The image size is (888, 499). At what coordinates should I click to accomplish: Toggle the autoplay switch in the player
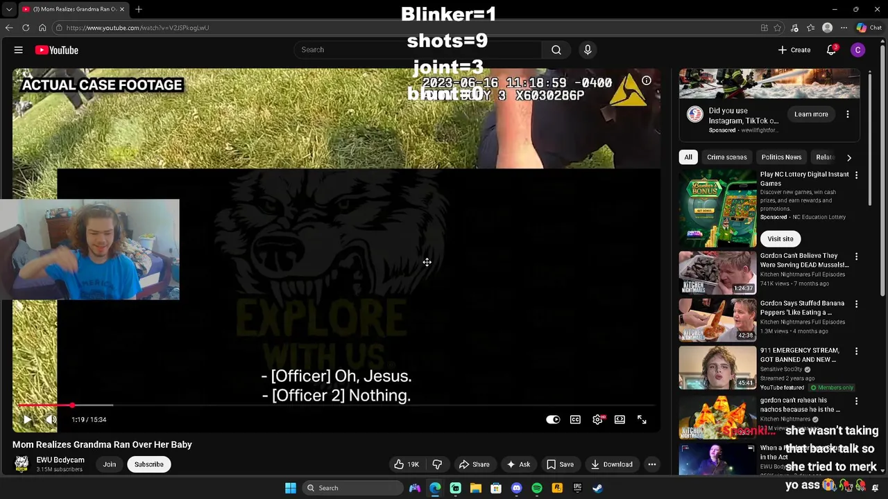click(x=553, y=419)
